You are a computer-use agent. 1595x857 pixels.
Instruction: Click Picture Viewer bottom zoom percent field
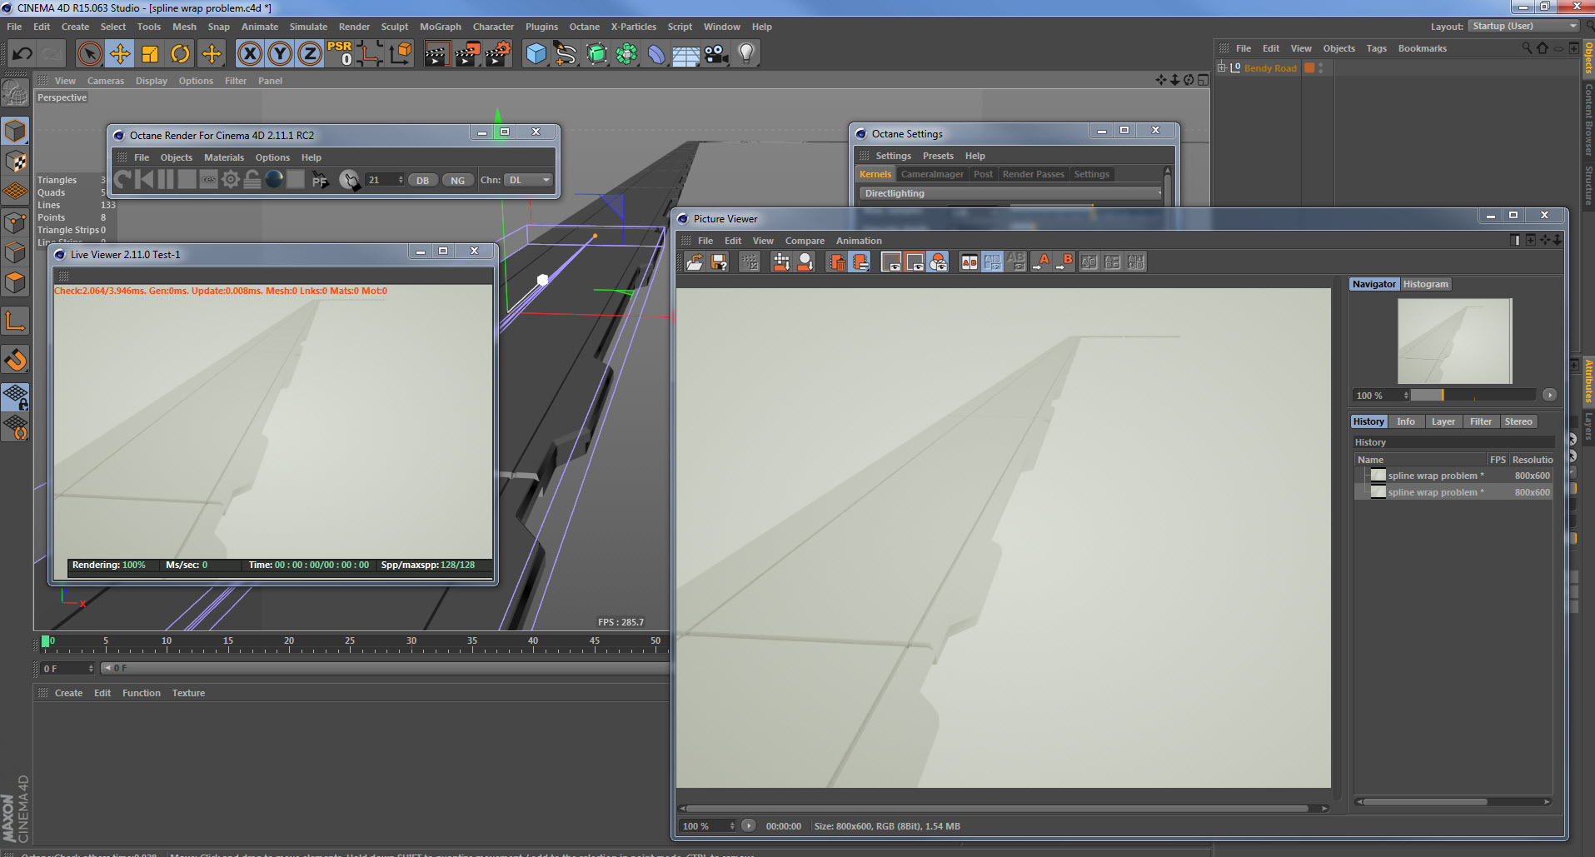click(708, 826)
